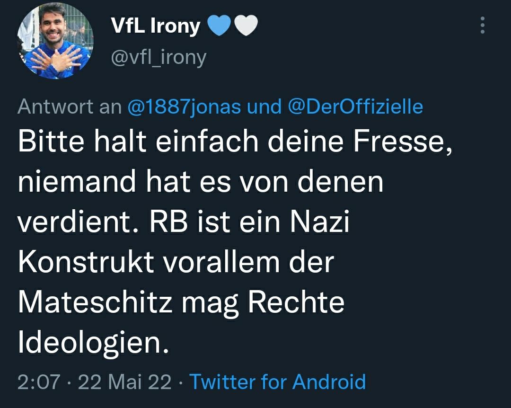Open the @1887jonas mention
The width and height of the screenshot is (511, 408).
tap(185, 107)
